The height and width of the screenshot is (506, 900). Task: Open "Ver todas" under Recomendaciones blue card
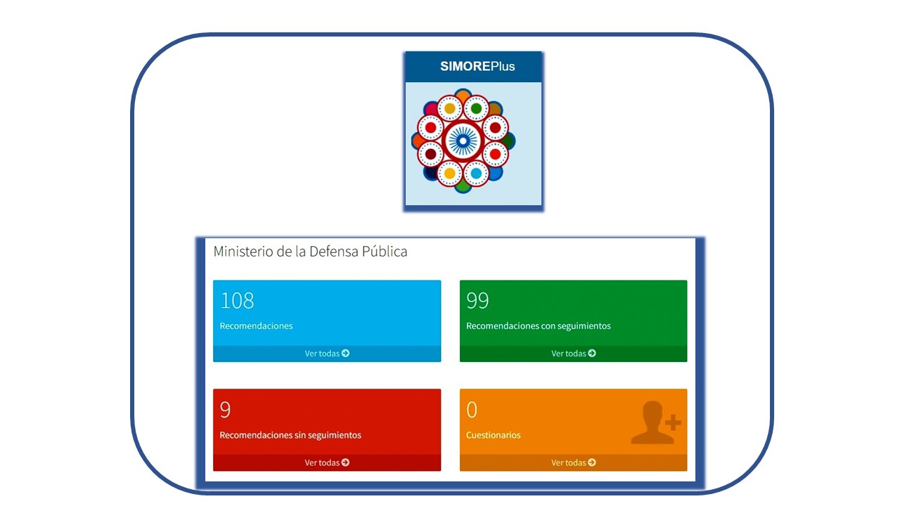tap(327, 353)
